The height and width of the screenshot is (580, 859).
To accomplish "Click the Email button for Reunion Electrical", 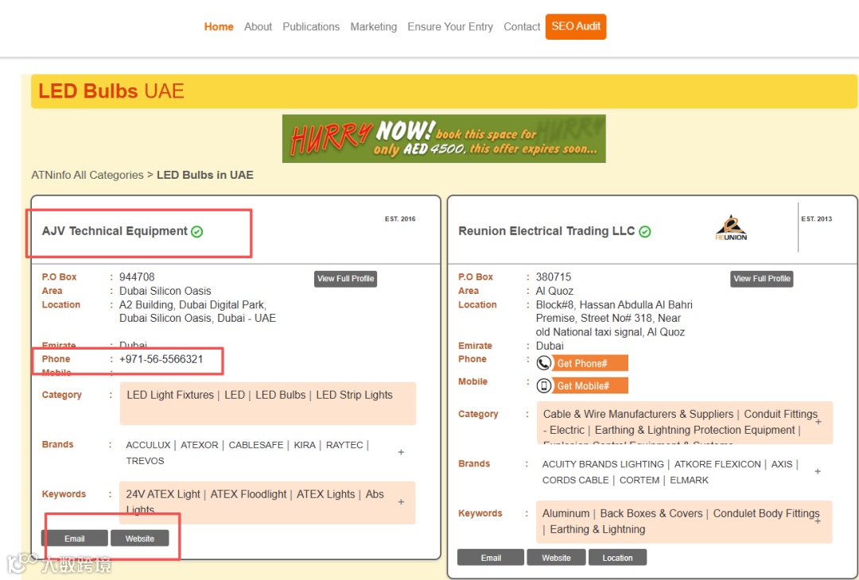I will (491, 558).
